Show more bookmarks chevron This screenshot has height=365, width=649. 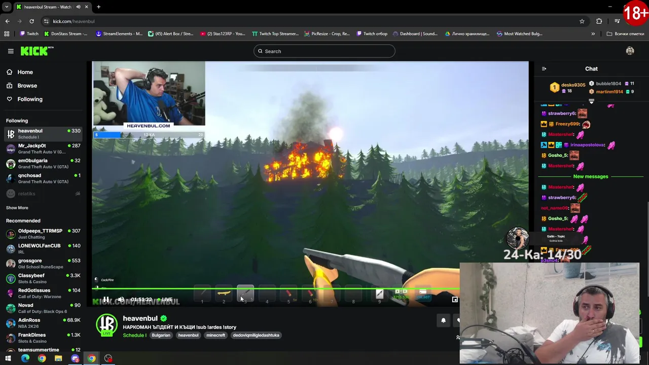[593, 34]
